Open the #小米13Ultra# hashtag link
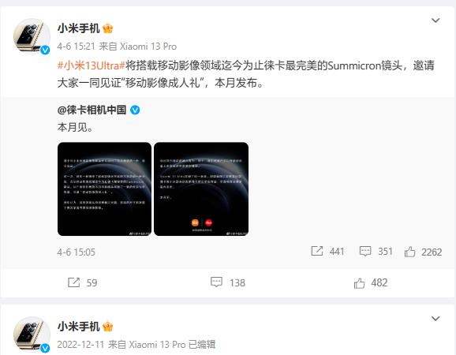 (x=92, y=65)
